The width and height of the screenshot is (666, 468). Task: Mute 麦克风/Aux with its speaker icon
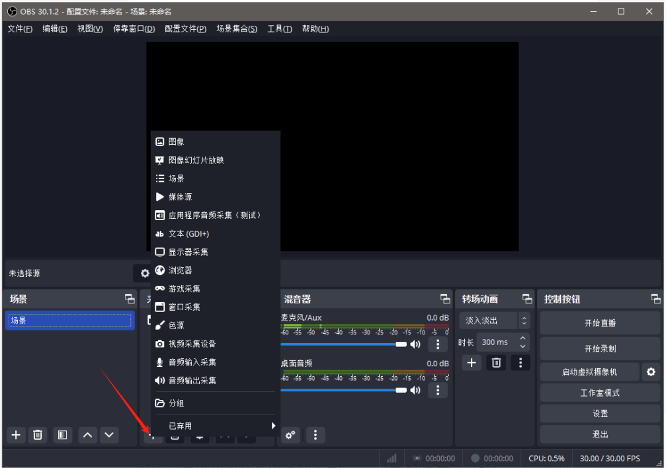[416, 344]
